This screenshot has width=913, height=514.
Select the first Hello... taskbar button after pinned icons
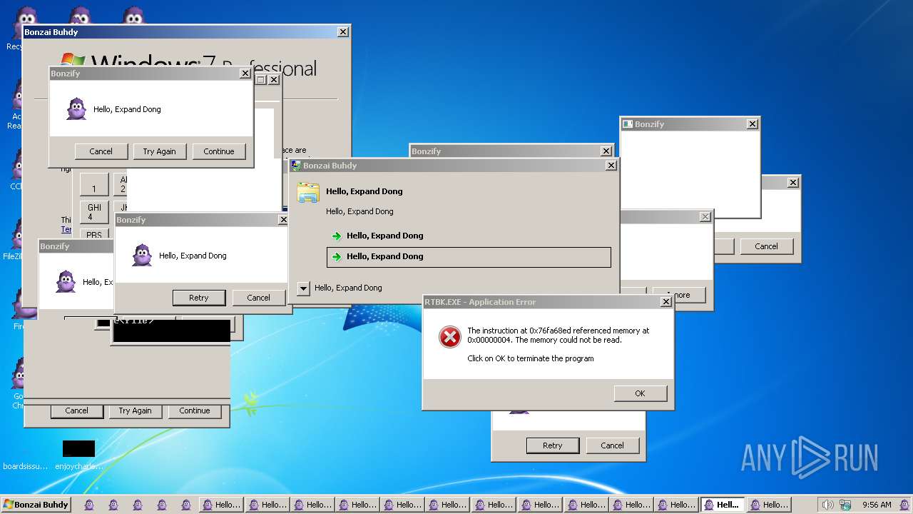point(221,505)
